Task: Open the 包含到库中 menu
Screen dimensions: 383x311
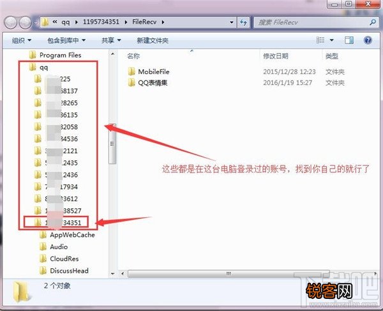Action: point(66,40)
